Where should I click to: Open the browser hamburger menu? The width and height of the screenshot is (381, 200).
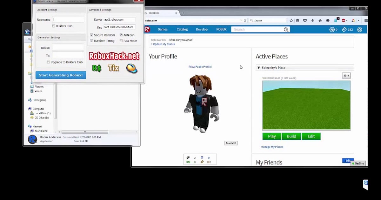point(366,20)
